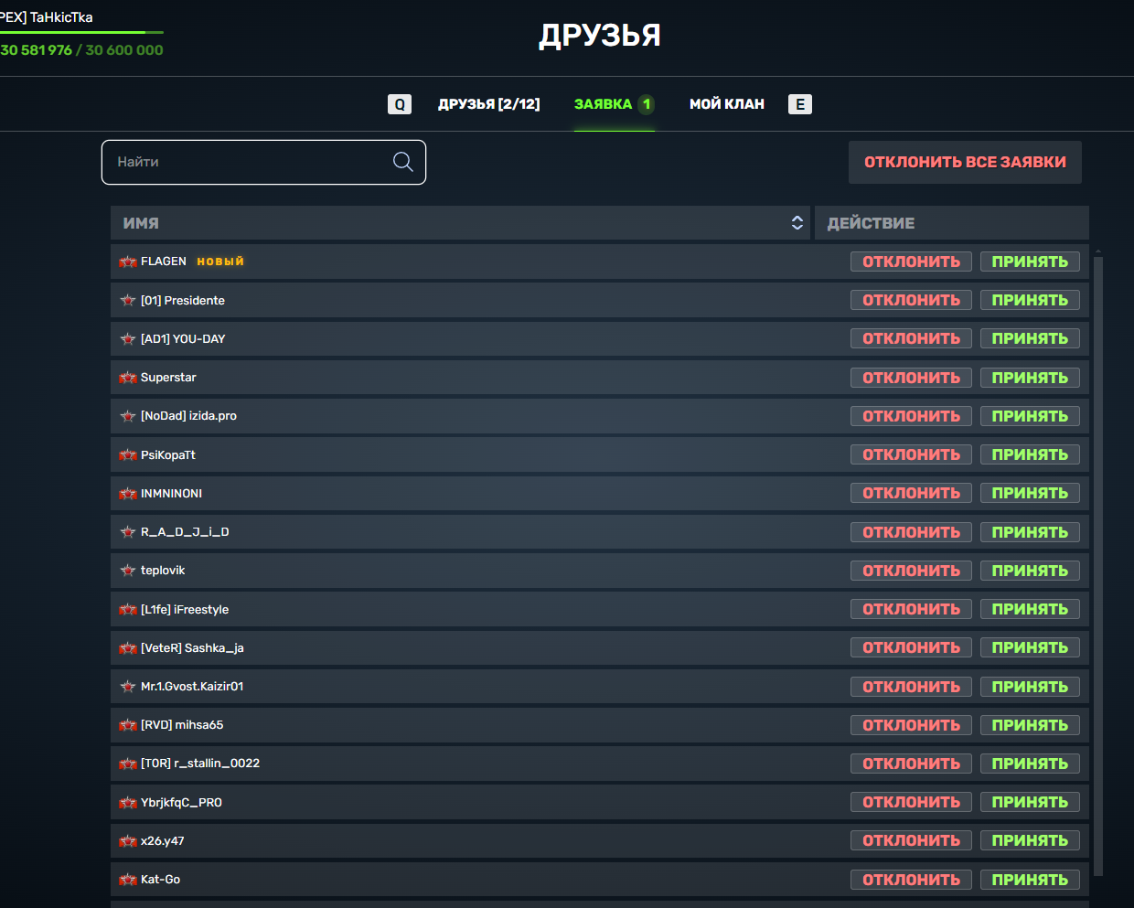Screen dimensions: 1134x908
Task: Accept [NoDad] izida.pro request
Action: tap(1030, 416)
